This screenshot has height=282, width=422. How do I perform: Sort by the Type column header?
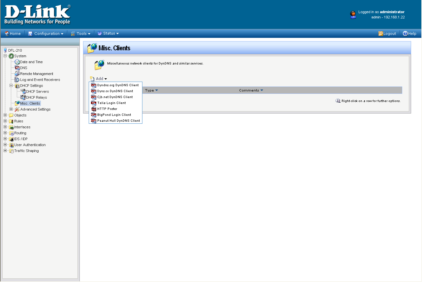pyautogui.click(x=151, y=90)
